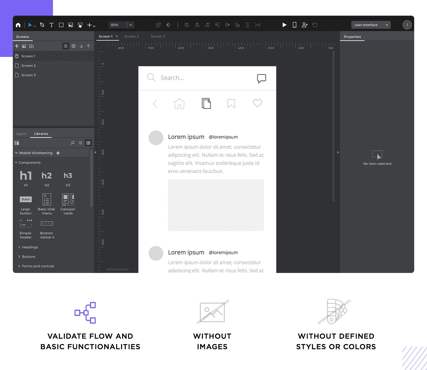427x370 pixels.
Task: Open Mobile Wireframing library settings gear
Action: pos(58,153)
